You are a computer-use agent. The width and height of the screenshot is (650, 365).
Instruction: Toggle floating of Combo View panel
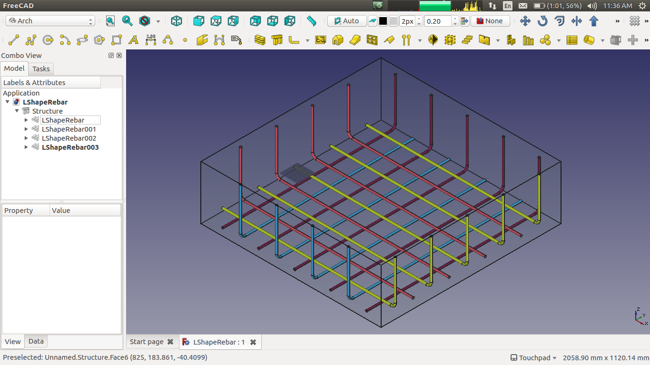tap(111, 56)
